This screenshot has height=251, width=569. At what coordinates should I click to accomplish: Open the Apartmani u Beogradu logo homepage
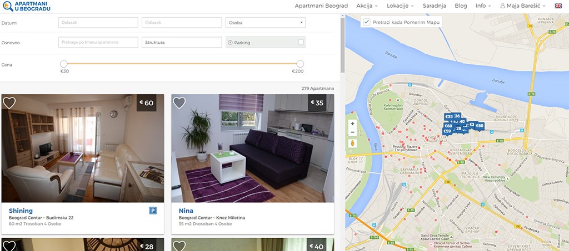pyautogui.click(x=26, y=6)
